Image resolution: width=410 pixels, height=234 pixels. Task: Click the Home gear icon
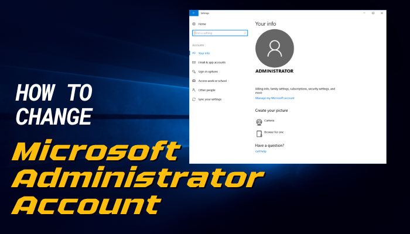(194, 24)
